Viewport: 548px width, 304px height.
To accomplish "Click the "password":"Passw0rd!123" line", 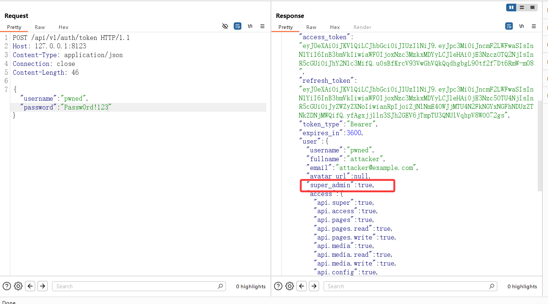I will 66,107.
